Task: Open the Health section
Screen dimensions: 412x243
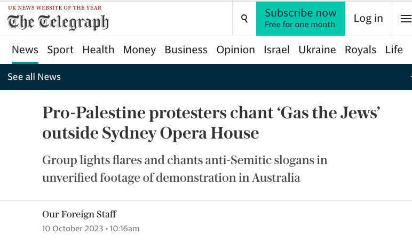Action: coord(98,50)
